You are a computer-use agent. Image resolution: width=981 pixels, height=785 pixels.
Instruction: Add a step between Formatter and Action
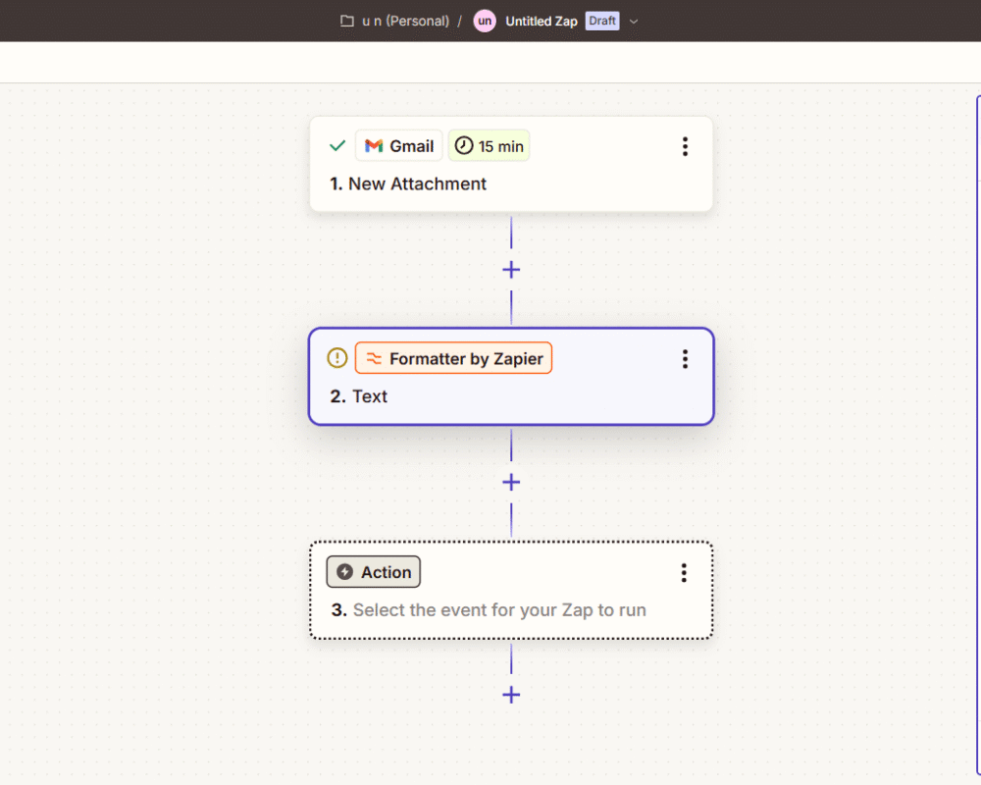tap(511, 482)
